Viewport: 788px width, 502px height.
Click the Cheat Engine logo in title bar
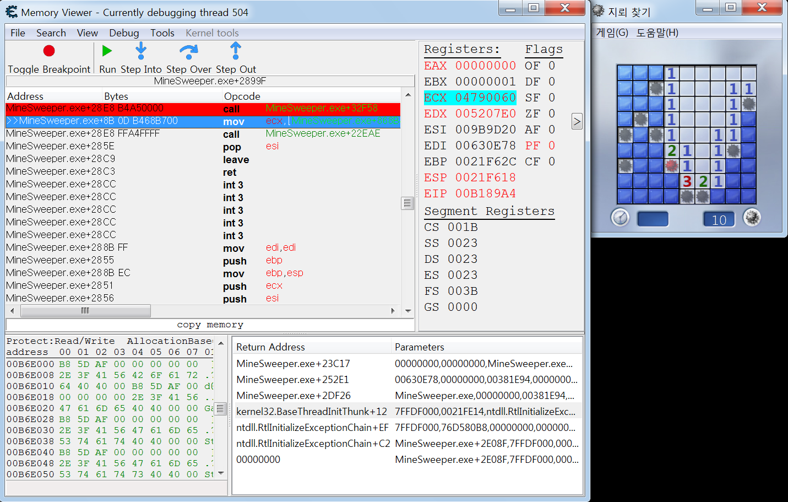click(11, 12)
